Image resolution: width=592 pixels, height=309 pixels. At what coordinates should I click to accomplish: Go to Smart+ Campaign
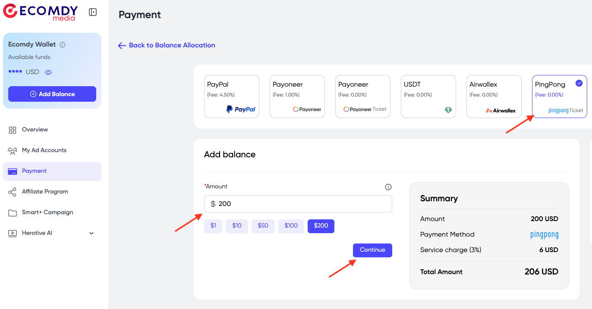click(x=52, y=212)
